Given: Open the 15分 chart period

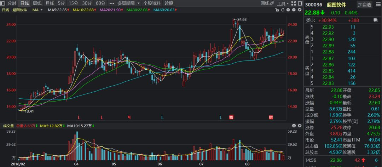Looking at the screenshot, I should (73, 4).
